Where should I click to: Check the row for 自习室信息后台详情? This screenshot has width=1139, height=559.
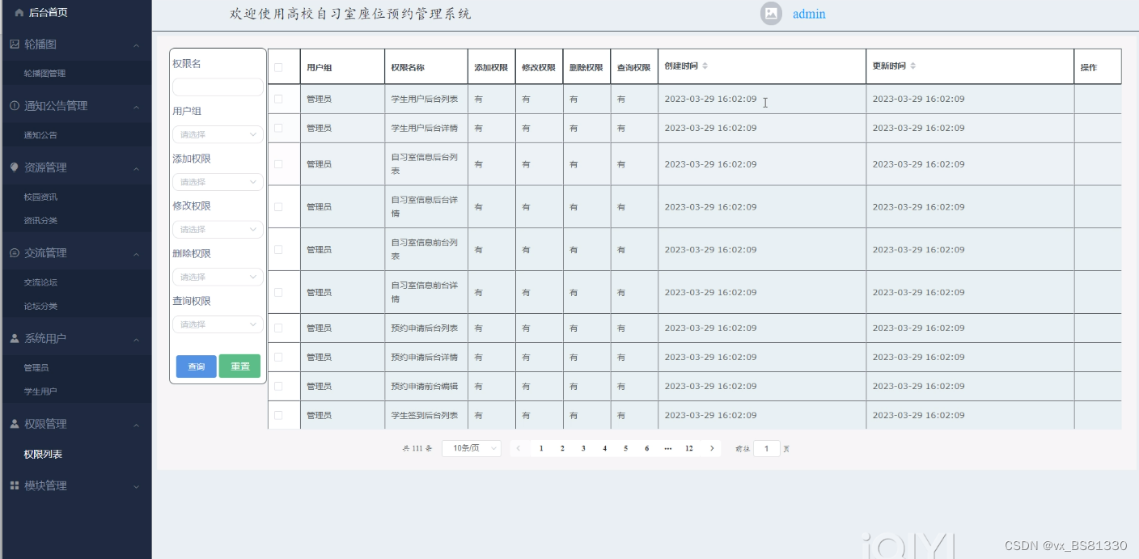click(x=278, y=207)
